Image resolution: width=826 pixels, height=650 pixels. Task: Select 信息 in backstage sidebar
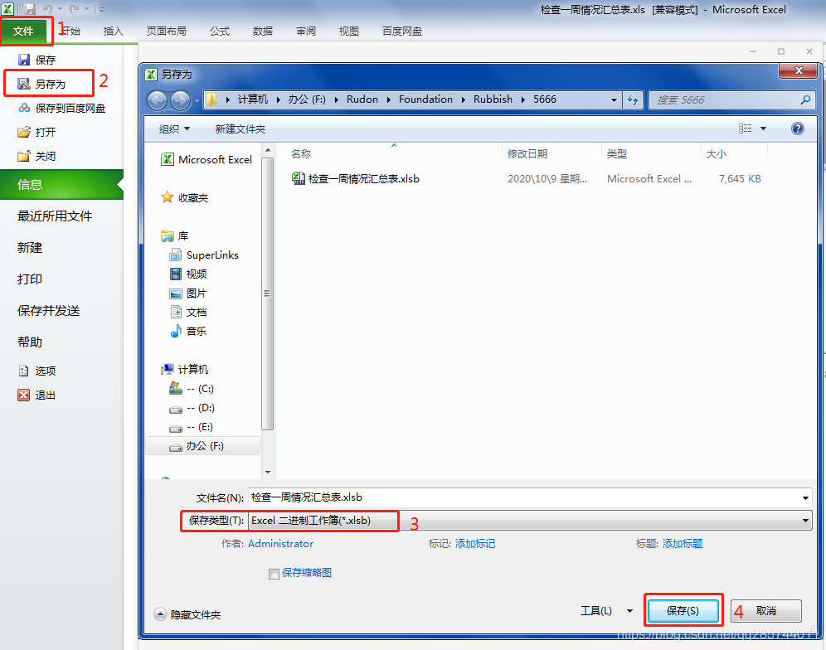pyautogui.click(x=61, y=184)
